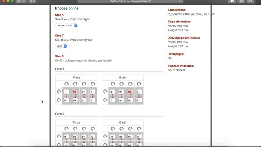Screen dimensions: 261x147
Task: Rotate the column above page 9 in Form 2 Front
Action: click(66, 129)
